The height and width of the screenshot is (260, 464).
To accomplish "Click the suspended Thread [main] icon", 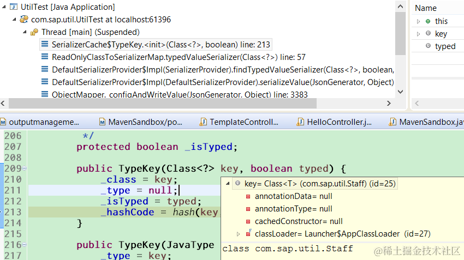I will point(34,32).
